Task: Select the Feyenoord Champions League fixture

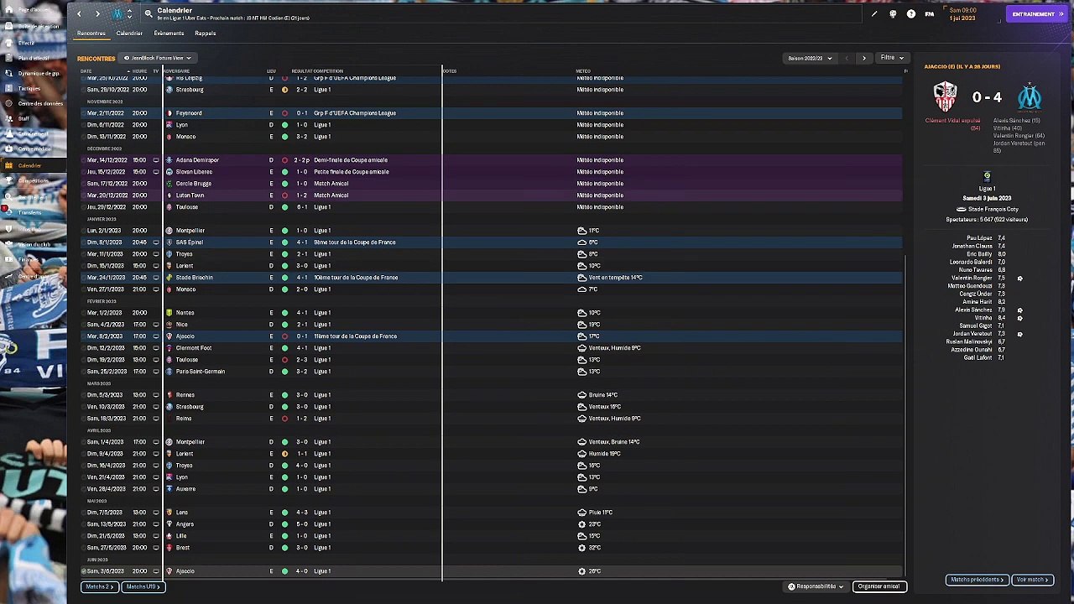Action: (493, 113)
